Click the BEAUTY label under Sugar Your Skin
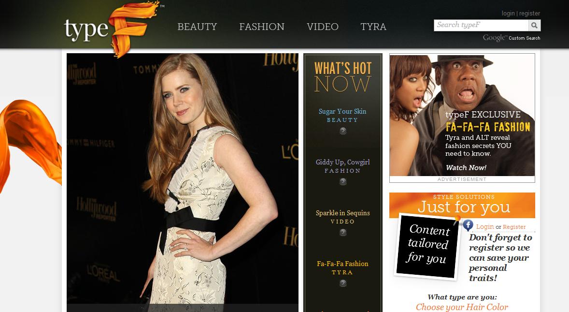 coord(342,120)
